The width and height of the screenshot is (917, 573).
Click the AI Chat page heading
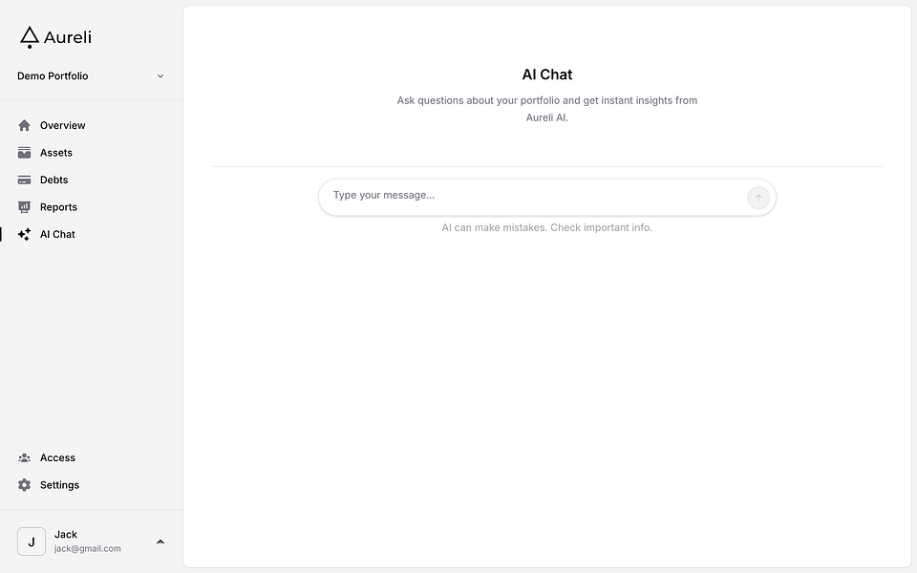(546, 74)
